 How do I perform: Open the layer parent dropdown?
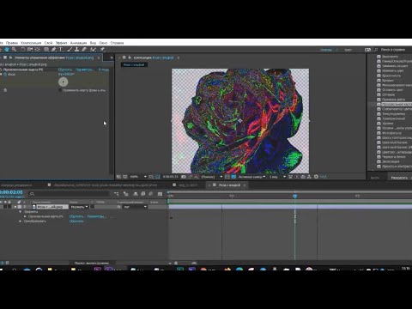pos(135,207)
